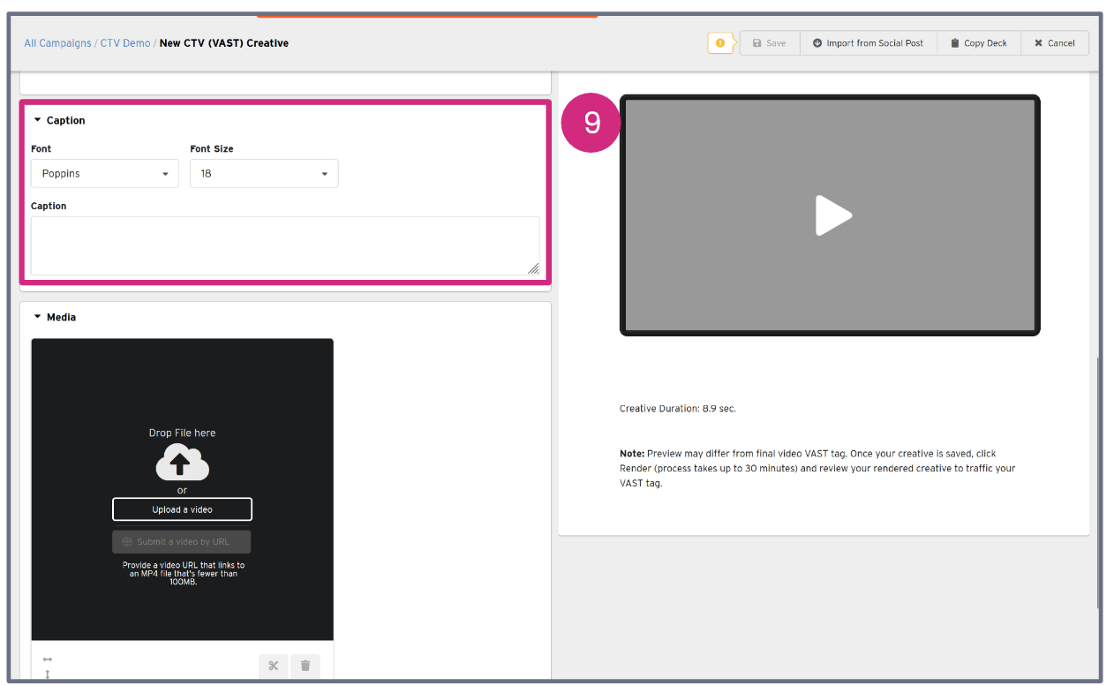Viewport: 1114px width, 686px height.
Task: Click the Save button
Action: click(769, 43)
